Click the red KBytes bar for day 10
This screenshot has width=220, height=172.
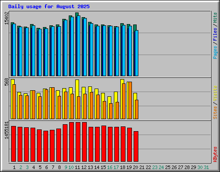[71, 142]
